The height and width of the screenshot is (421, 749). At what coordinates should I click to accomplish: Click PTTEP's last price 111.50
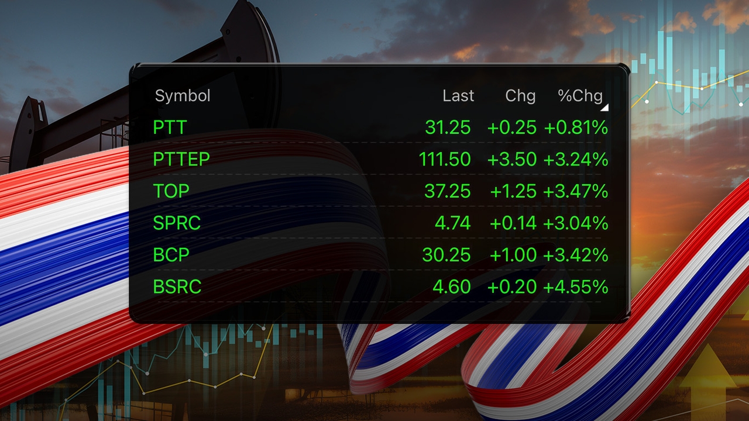click(x=445, y=159)
